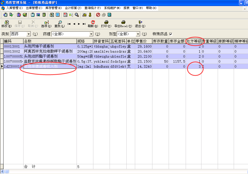Screen dimensions: 248x174
Task: Open the 报表 menu
Action: (127, 8)
